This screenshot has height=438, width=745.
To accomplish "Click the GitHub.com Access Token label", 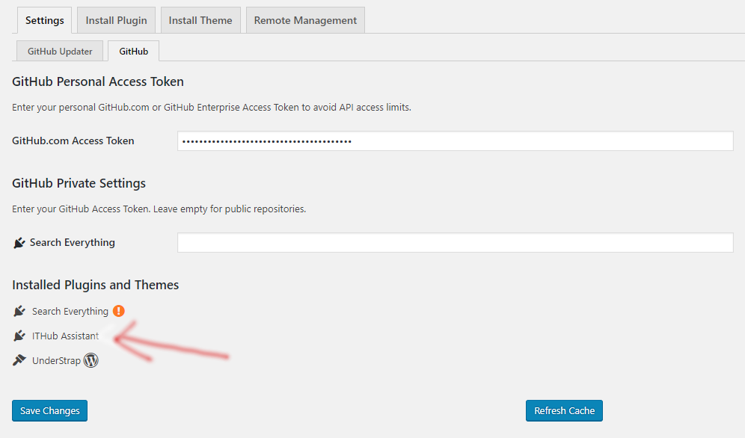I will pyautogui.click(x=73, y=141).
